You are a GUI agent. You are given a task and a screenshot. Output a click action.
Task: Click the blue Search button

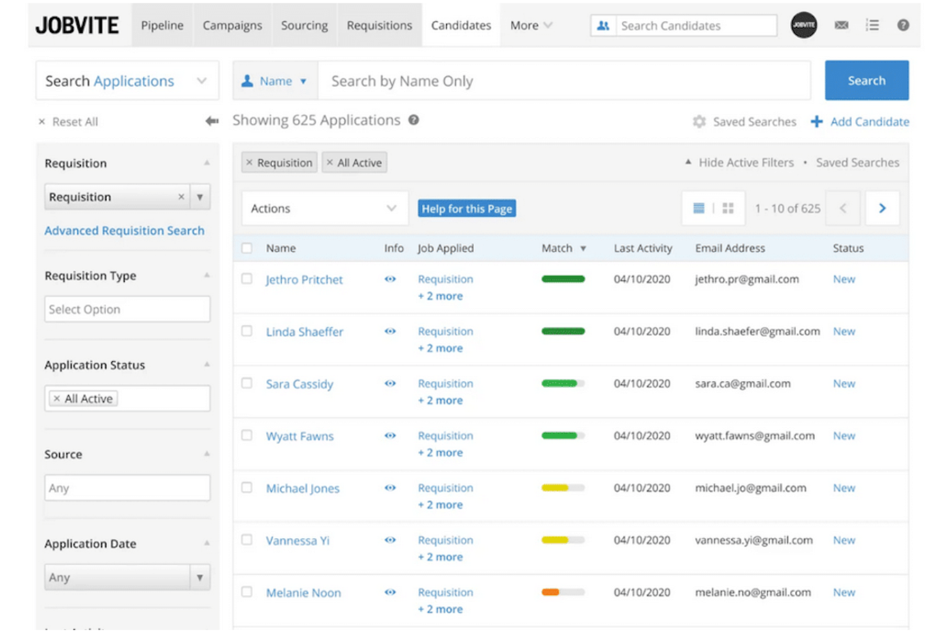coord(866,80)
